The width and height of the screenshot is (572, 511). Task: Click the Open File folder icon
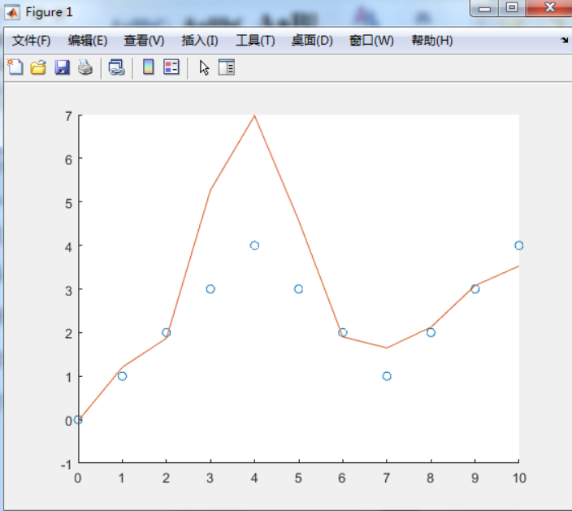38,68
